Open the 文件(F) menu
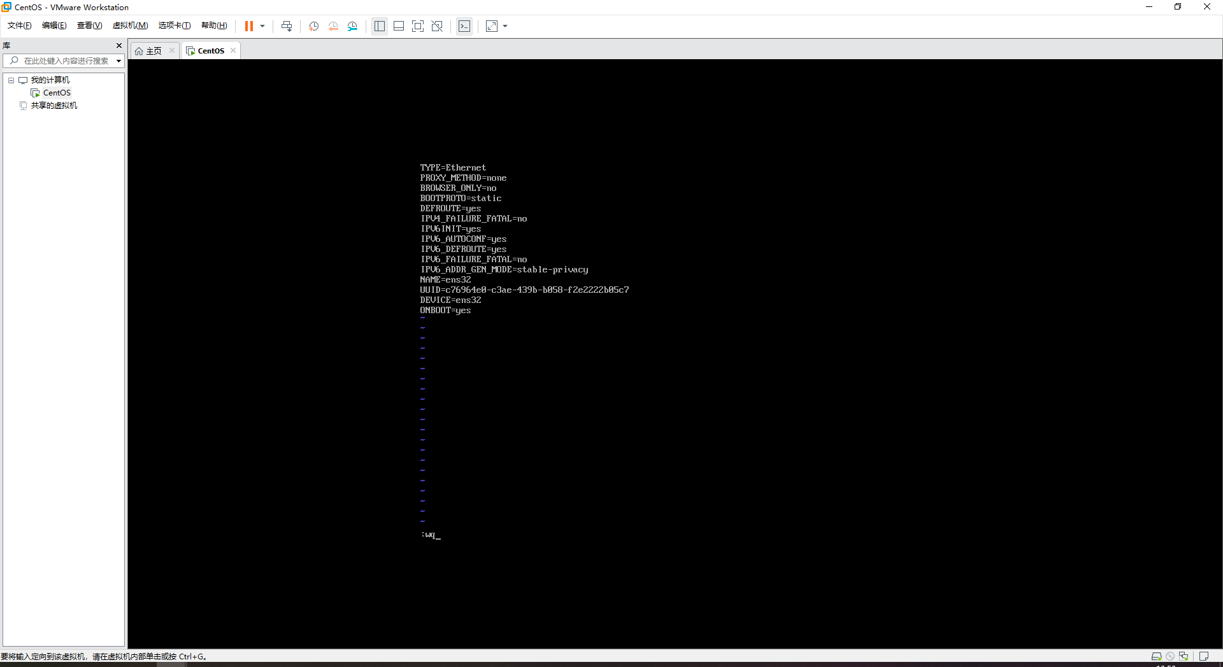This screenshot has width=1223, height=667. pyautogui.click(x=20, y=25)
